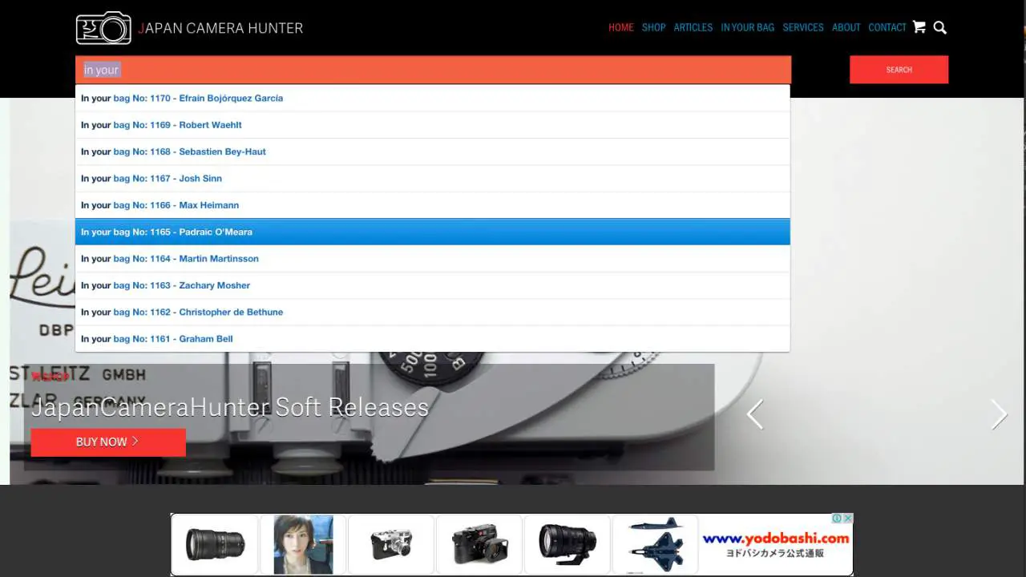The height and width of the screenshot is (577, 1026).
Task: Go to next slide arrow
Action: pyautogui.click(x=999, y=414)
